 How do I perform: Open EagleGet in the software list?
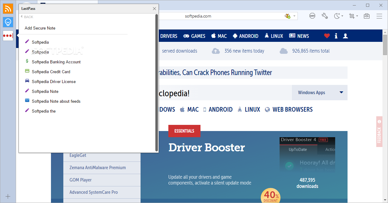pyautogui.click(x=78, y=155)
